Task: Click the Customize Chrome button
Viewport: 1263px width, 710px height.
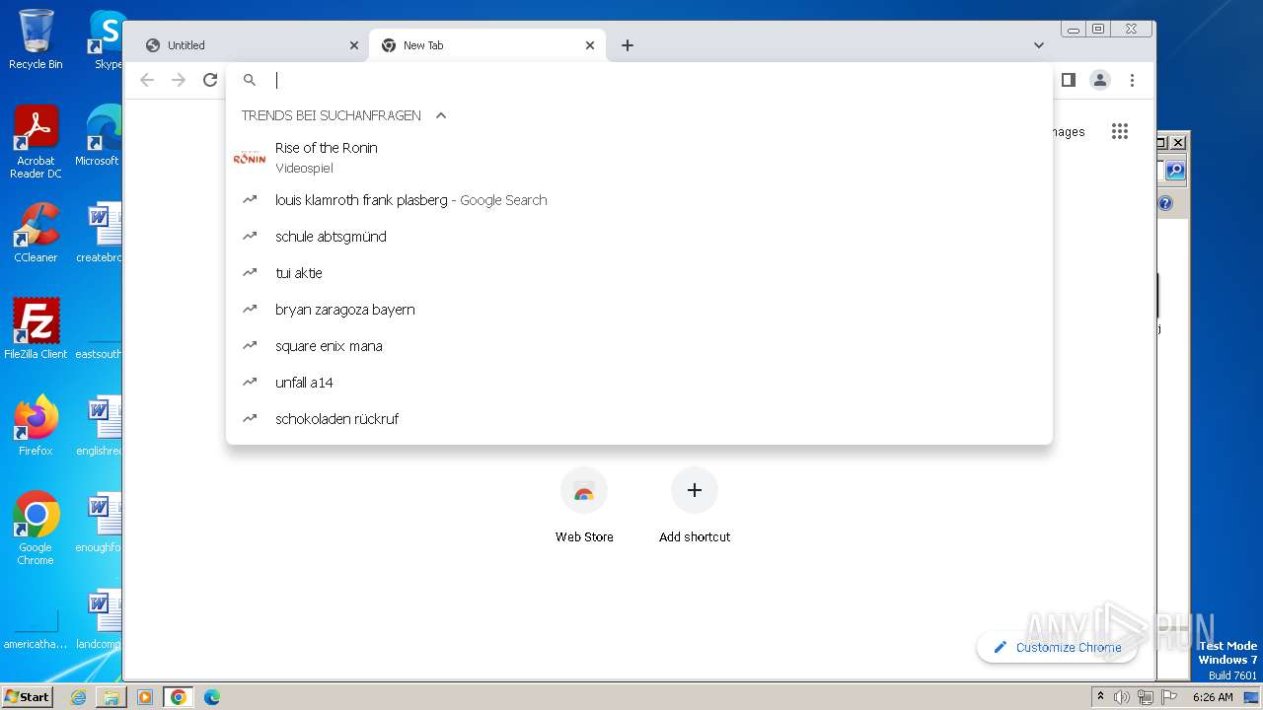Action: (1057, 647)
